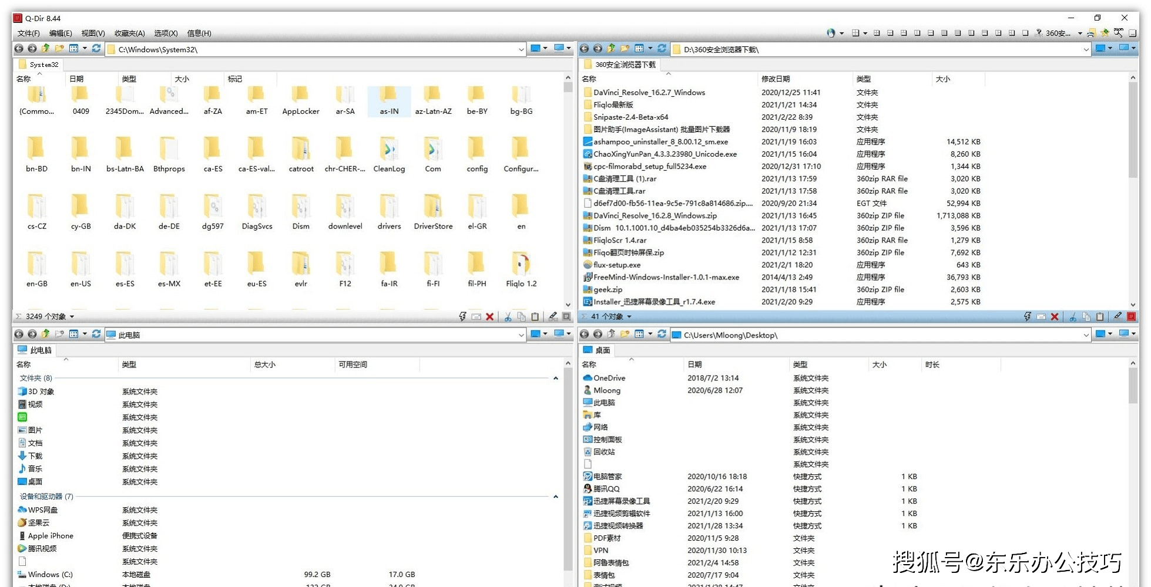
Task: Click the printer icon in top toolbar
Action: click(x=1091, y=33)
